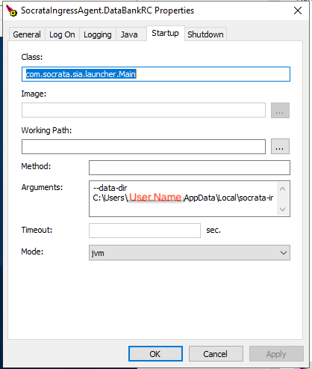This screenshot has width=312, height=369.
Task: Click the Timeout input field
Action: 145,231
